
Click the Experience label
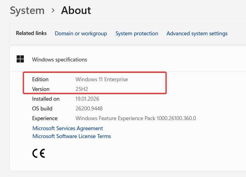pos(45,118)
